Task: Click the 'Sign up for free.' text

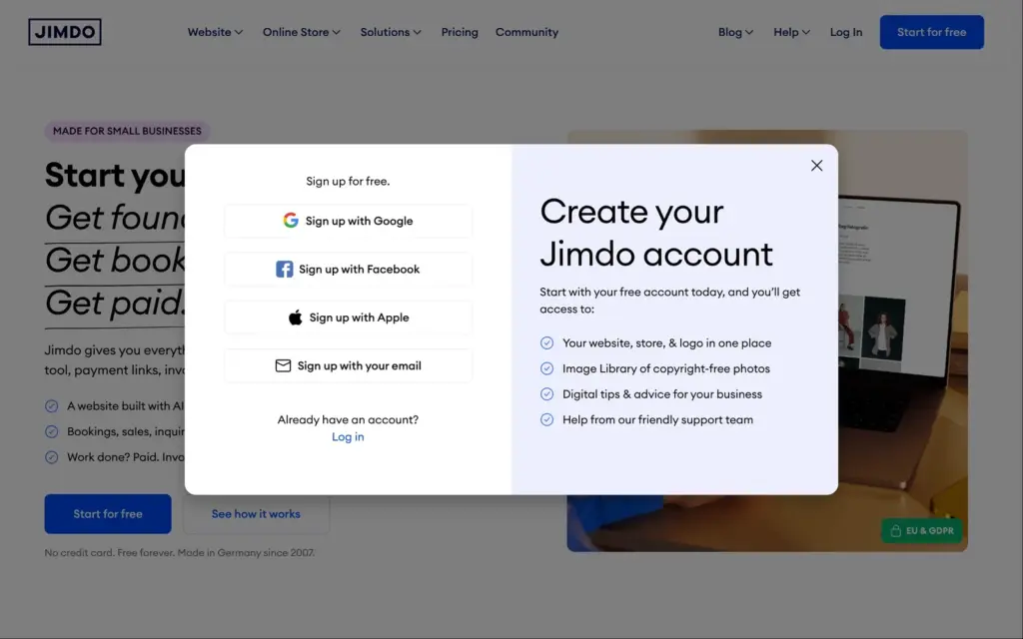Action: (x=348, y=182)
